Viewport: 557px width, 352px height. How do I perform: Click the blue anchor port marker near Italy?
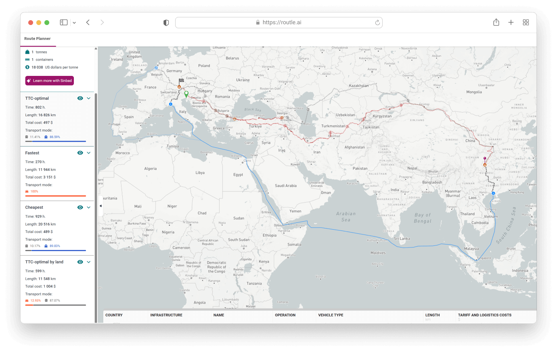pyautogui.click(x=171, y=104)
